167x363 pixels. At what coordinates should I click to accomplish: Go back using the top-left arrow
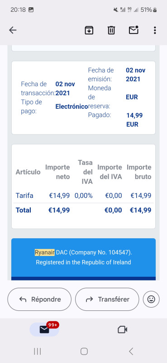click(x=13, y=30)
